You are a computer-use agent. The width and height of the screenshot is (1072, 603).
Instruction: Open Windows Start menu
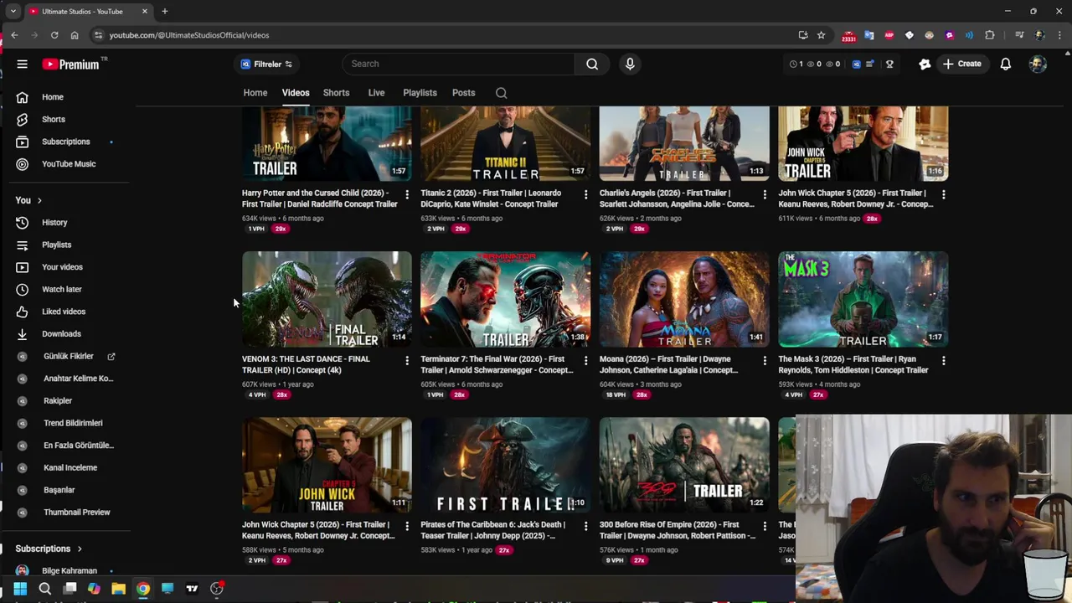(x=20, y=589)
